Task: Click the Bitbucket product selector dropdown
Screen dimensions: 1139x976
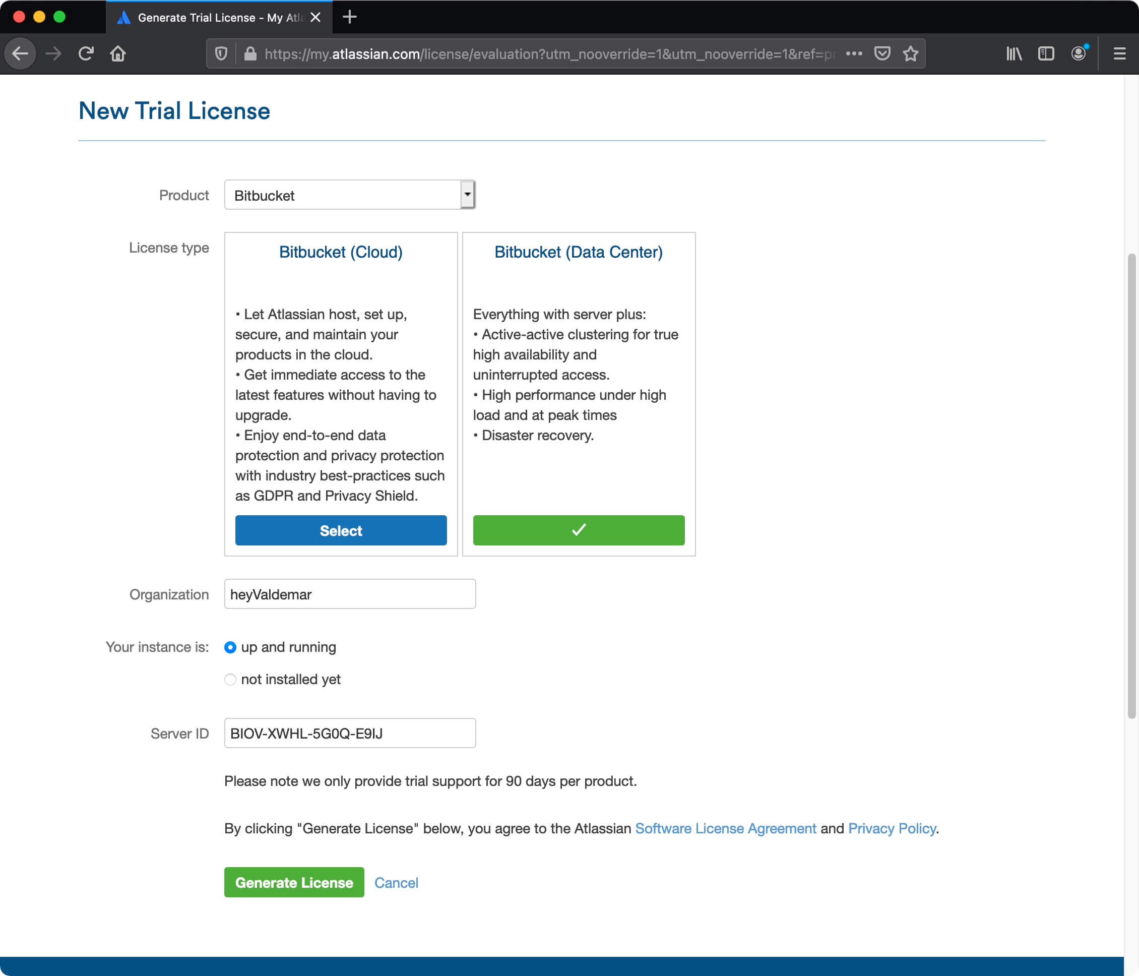Action: 349,195
